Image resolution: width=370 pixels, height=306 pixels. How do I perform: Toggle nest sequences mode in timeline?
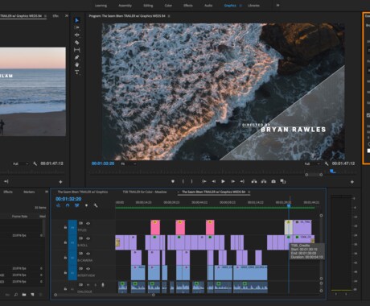pos(58,205)
